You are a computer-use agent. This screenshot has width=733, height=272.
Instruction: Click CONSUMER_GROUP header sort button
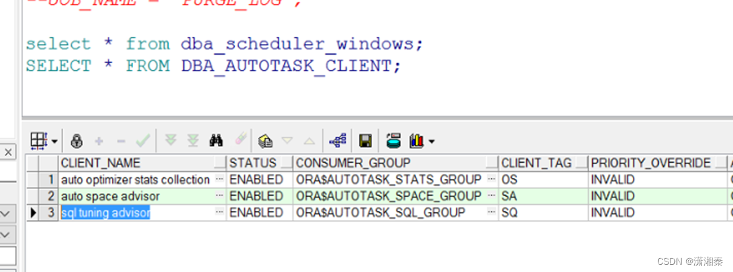[x=492, y=163]
